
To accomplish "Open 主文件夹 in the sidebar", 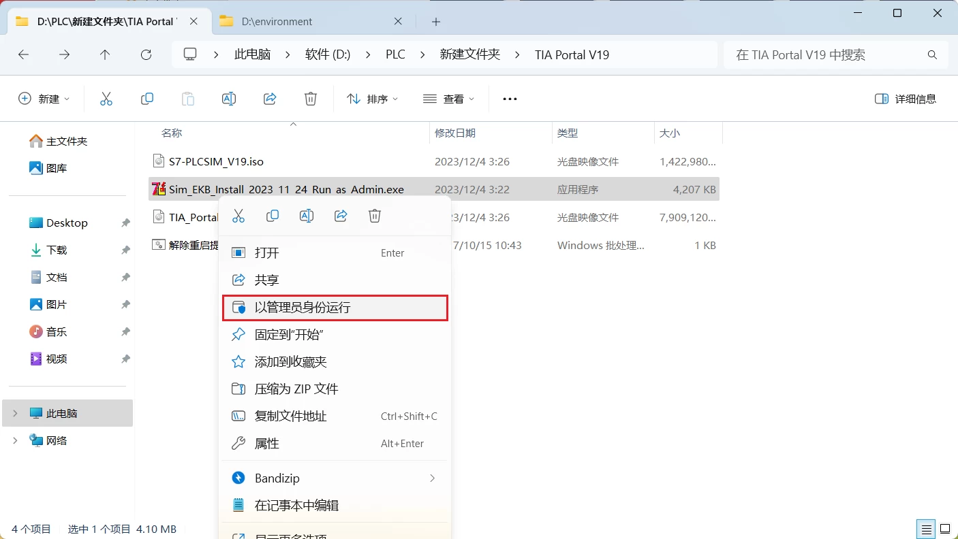I will pos(67,141).
